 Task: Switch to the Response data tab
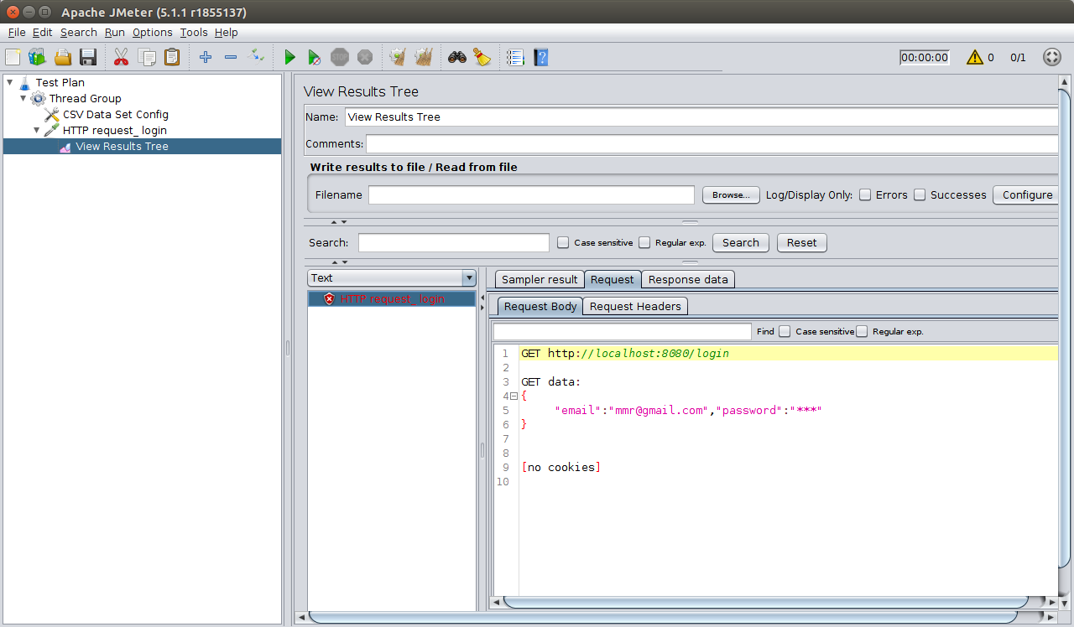[x=688, y=279]
